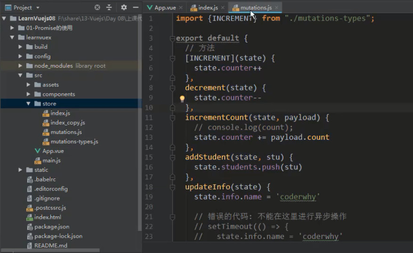Click the node_modules folder icon
413x253 pixels.
[30, 66]
